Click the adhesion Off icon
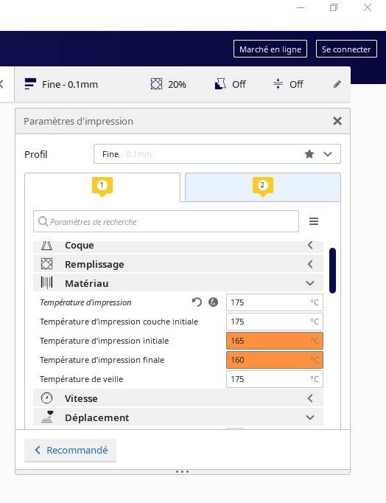 click(x=278, y=84)
